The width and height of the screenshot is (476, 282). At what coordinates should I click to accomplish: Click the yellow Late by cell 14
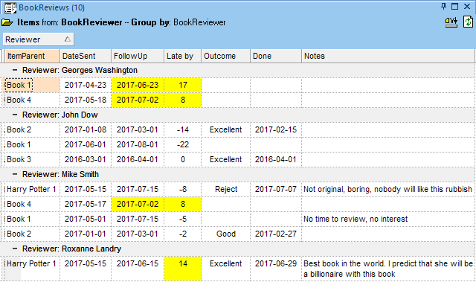[183, 269]
